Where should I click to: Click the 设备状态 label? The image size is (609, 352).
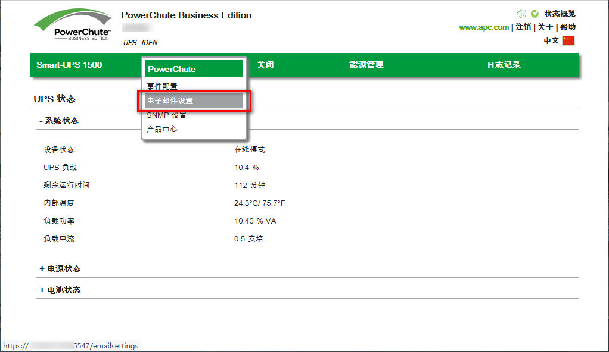click(58, 150)
